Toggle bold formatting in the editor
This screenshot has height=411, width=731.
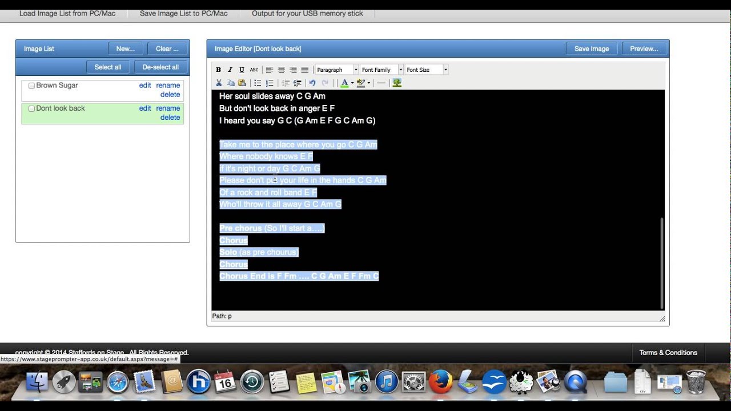218,70
